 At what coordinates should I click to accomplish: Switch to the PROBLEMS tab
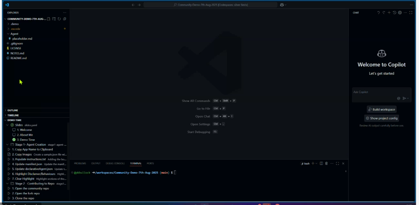80,163
